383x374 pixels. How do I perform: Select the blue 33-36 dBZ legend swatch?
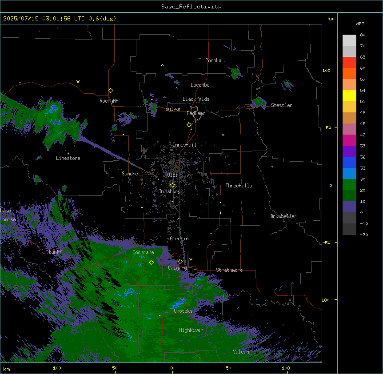point(349,162)
